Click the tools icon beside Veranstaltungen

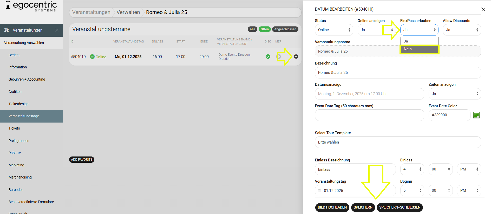tap(6, 30)
